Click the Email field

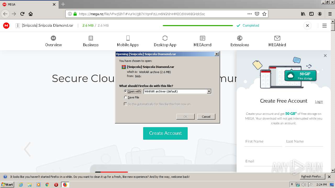(x=284, y=161)
